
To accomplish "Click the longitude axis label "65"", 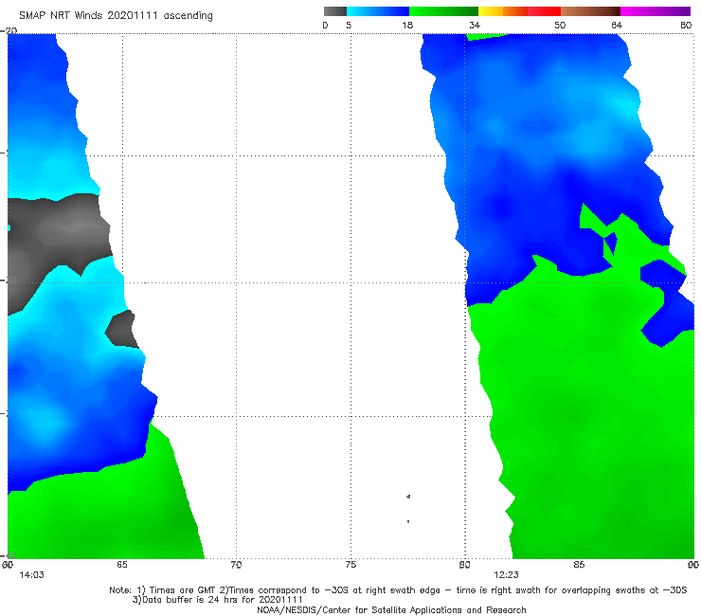I will click(x=122, y=565).
